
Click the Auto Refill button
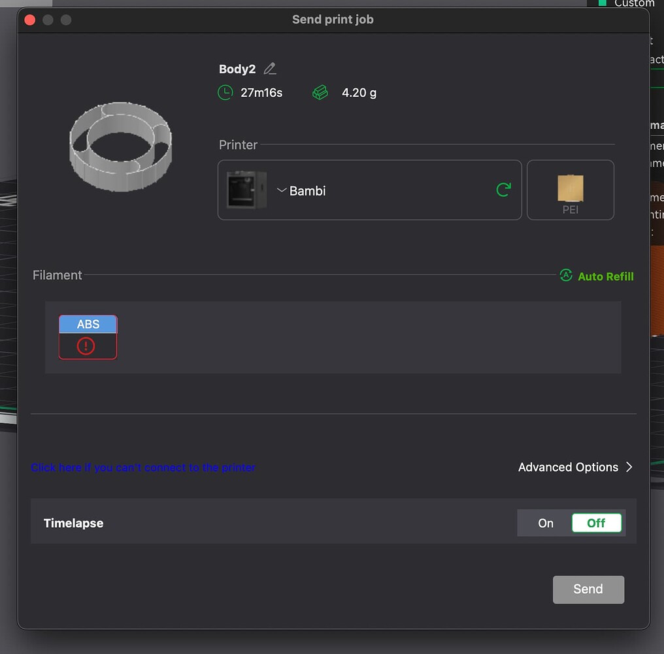click(x=596, y=276)
